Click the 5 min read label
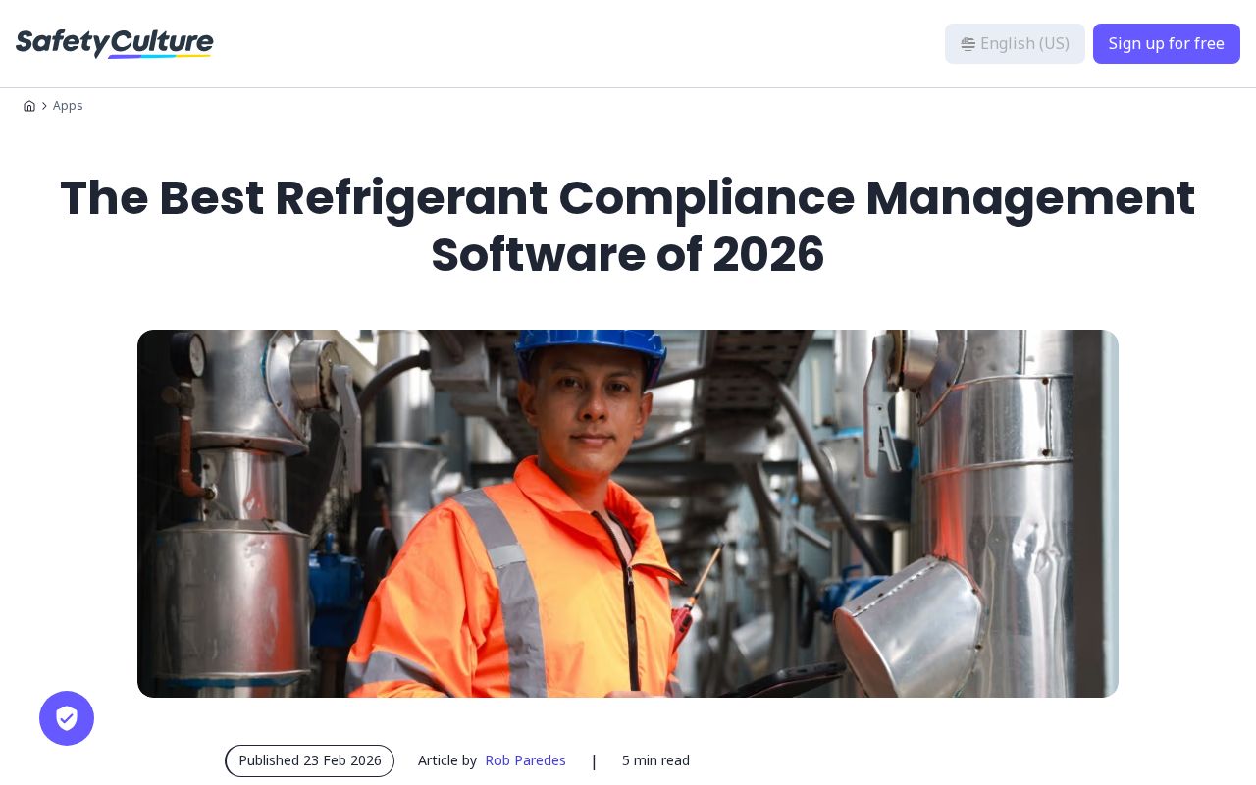 (655, 760)
